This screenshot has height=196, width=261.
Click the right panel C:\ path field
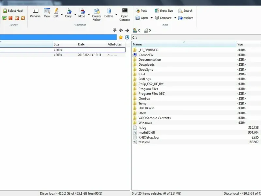(x=196, y=37)
